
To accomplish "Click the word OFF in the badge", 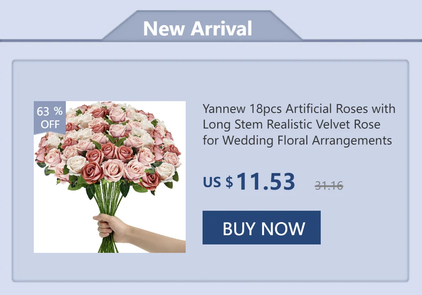I will coord(50,124).
